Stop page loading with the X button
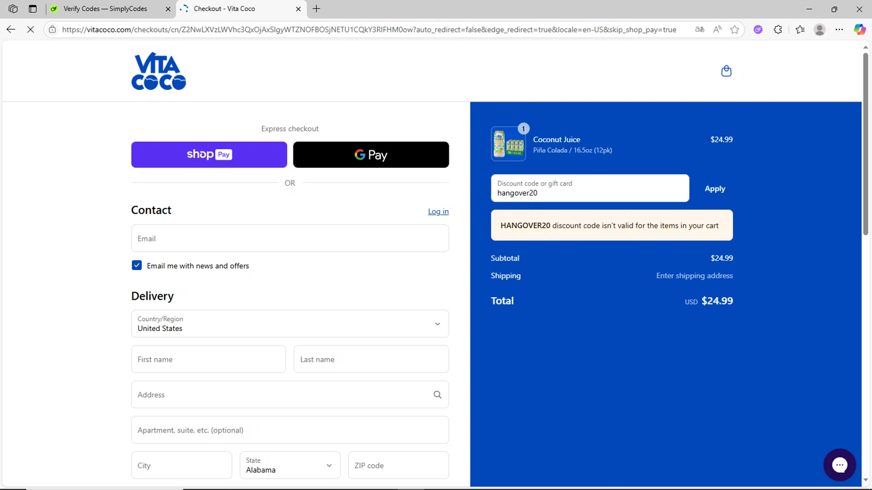 point(30,29)
